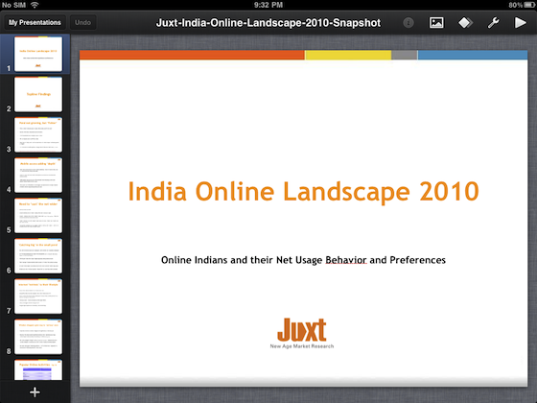Open the Info inspector icon
Viewport: 537px width, 403px height.
click(x=409, y=23)
